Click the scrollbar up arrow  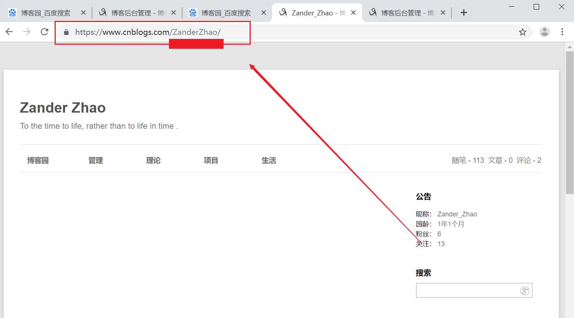(x=570, y=47)
